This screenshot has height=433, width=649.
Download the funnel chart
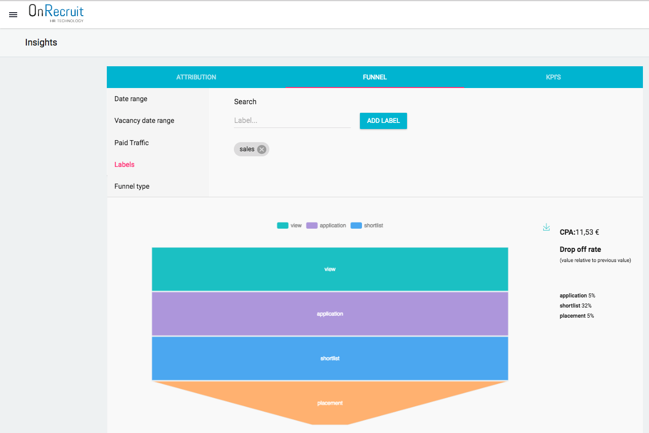coord(546,228)
